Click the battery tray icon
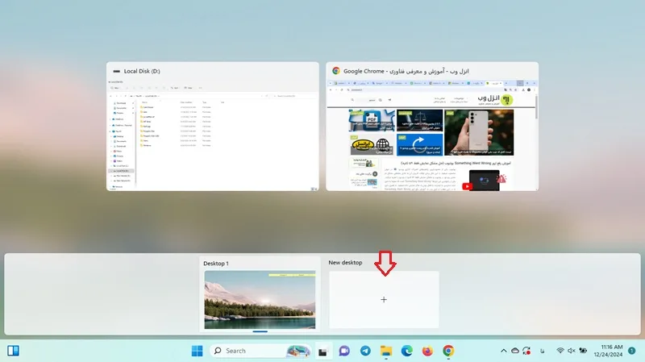Image resolution: width=645 pixels, height=362 pixels. 583,351
